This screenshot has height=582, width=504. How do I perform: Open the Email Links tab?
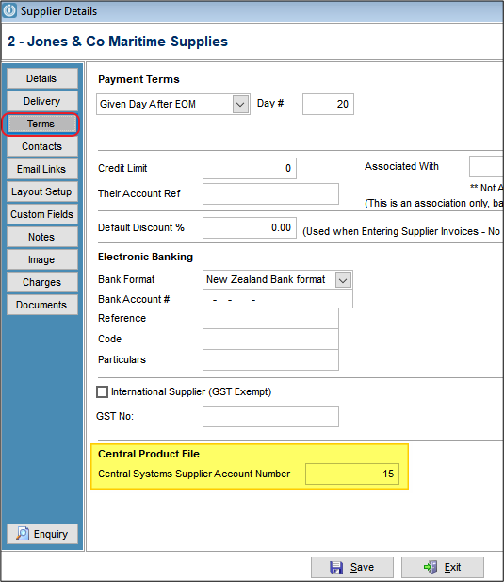(42, 169)
